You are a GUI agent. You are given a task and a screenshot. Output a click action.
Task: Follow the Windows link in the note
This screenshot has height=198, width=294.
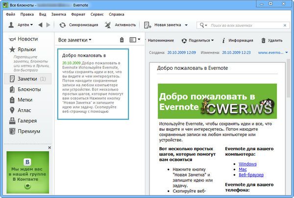click(x=247, y=164)
